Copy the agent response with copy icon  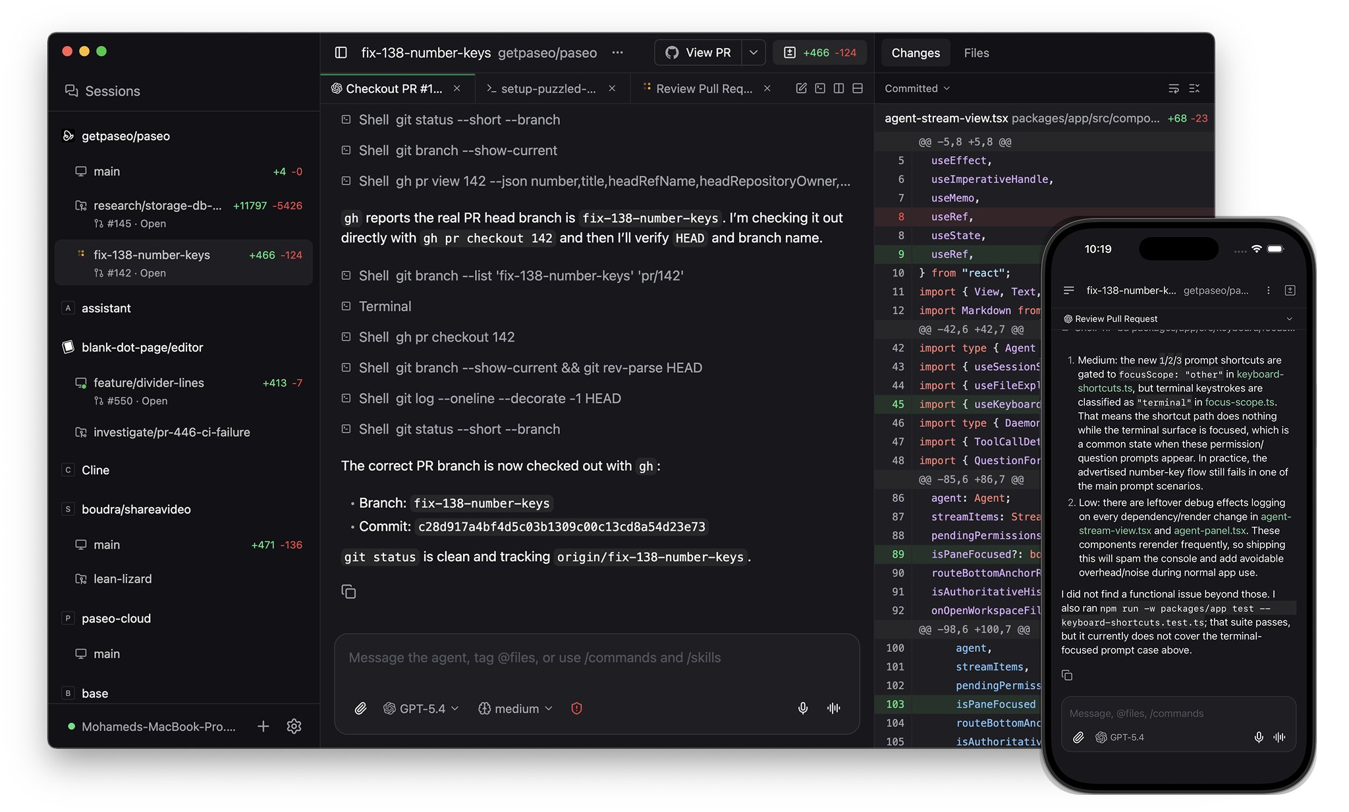click(x=348, y=591)
